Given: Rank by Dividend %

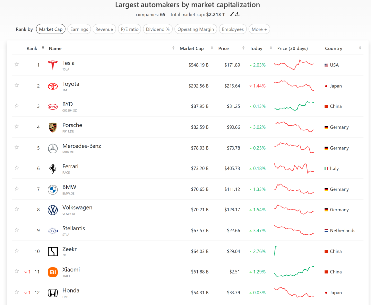Looking at the screenshot, I should (158, 29).
